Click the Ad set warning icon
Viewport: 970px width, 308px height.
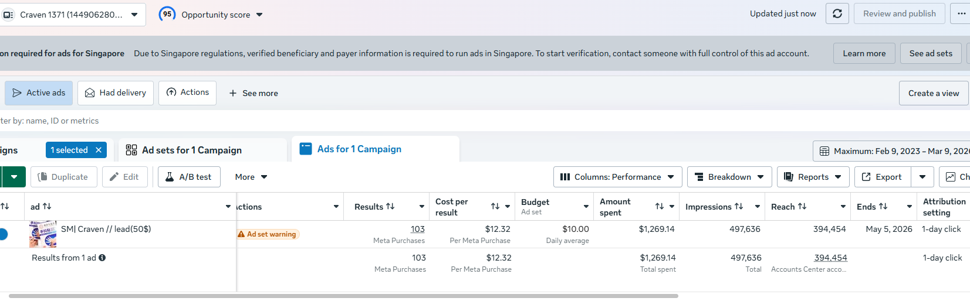click(241, 234)
